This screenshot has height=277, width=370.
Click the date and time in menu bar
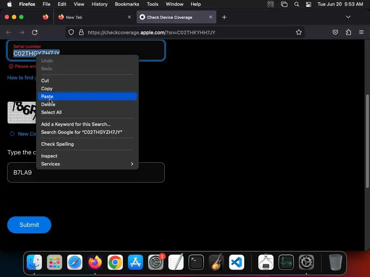(340, 4)
